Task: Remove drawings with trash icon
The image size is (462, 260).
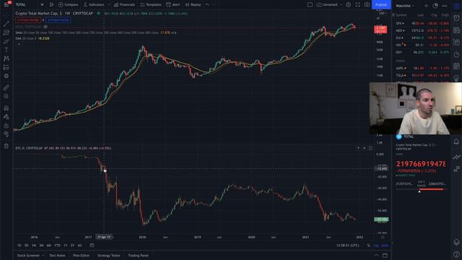Action: click(6, 146)
